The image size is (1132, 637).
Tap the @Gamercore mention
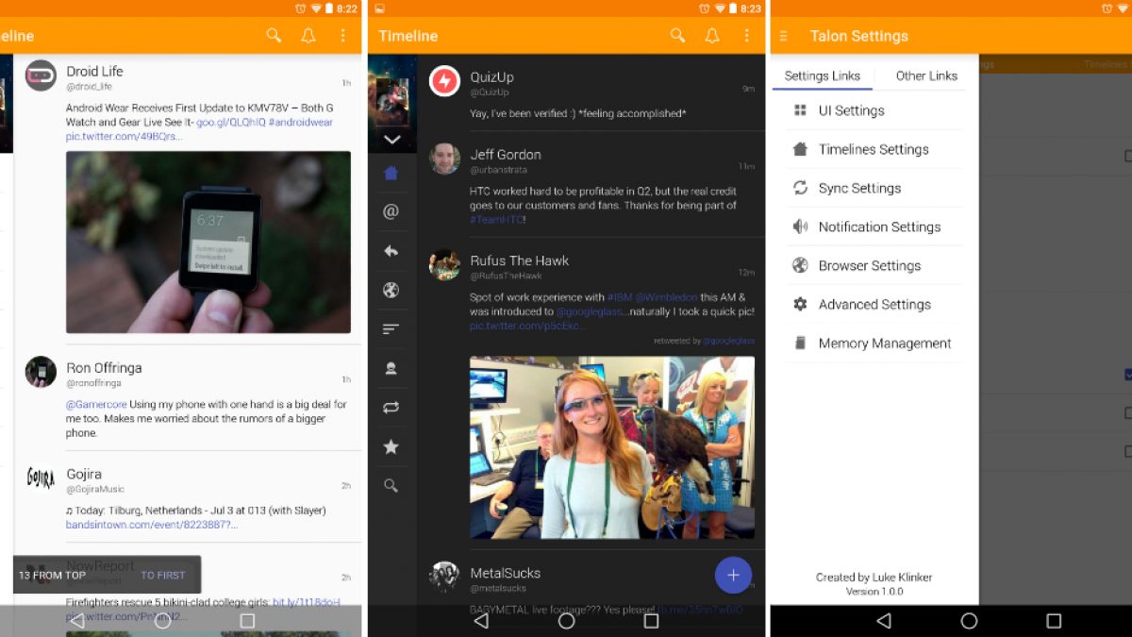tap(96, 404)
